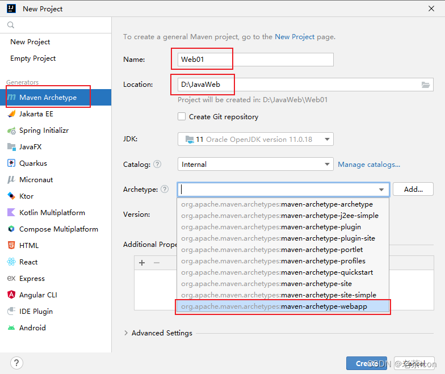
Task: Click the Add... archetype button
Action: 413,190
